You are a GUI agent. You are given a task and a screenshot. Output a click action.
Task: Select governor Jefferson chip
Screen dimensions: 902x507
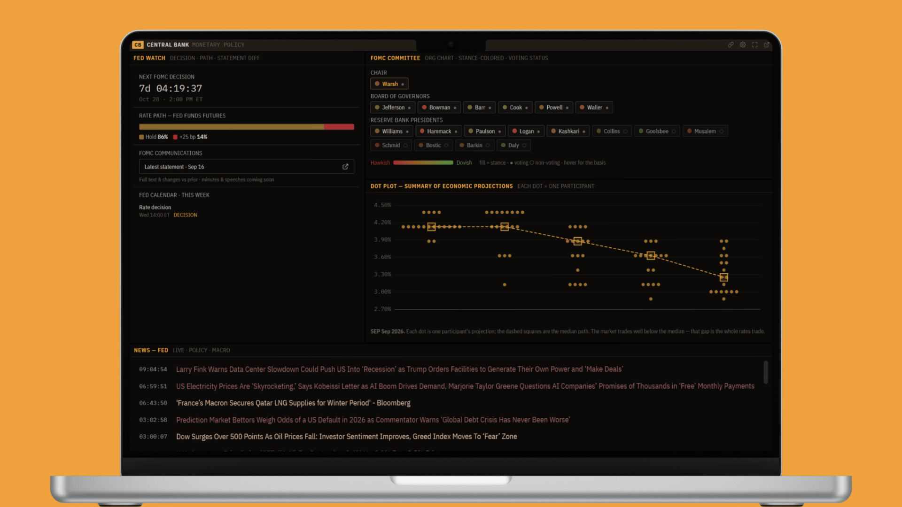pyautogui.click(x=392, y=108)
